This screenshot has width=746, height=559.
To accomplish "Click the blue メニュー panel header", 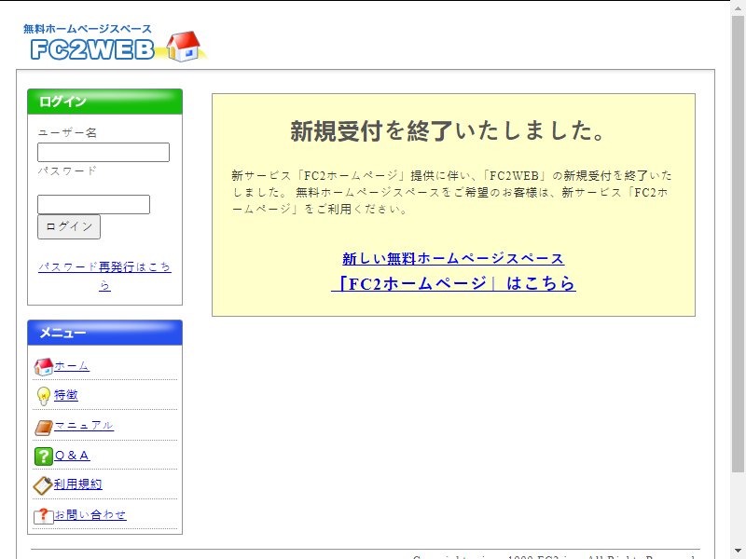I will [x=104, y=333].
